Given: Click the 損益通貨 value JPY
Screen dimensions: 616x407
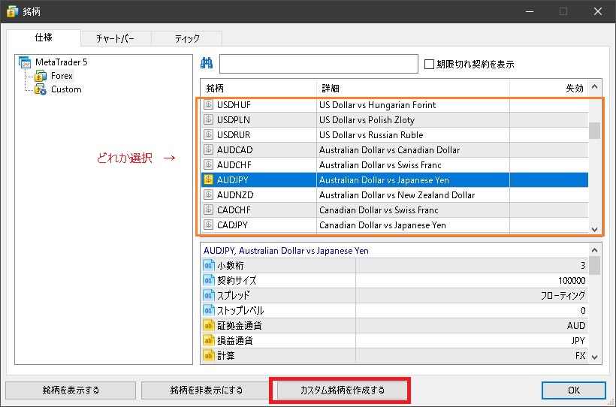Looking at the screenshot, I should [x=578, y=341].
